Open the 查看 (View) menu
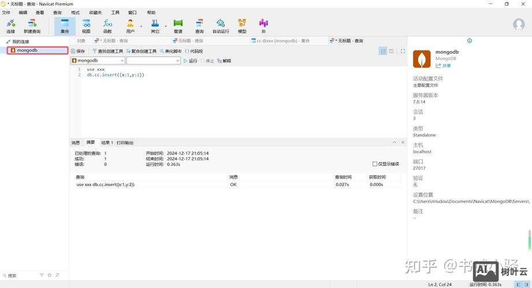The width and height of the screenshot is (532, 288). click(40, 13)
